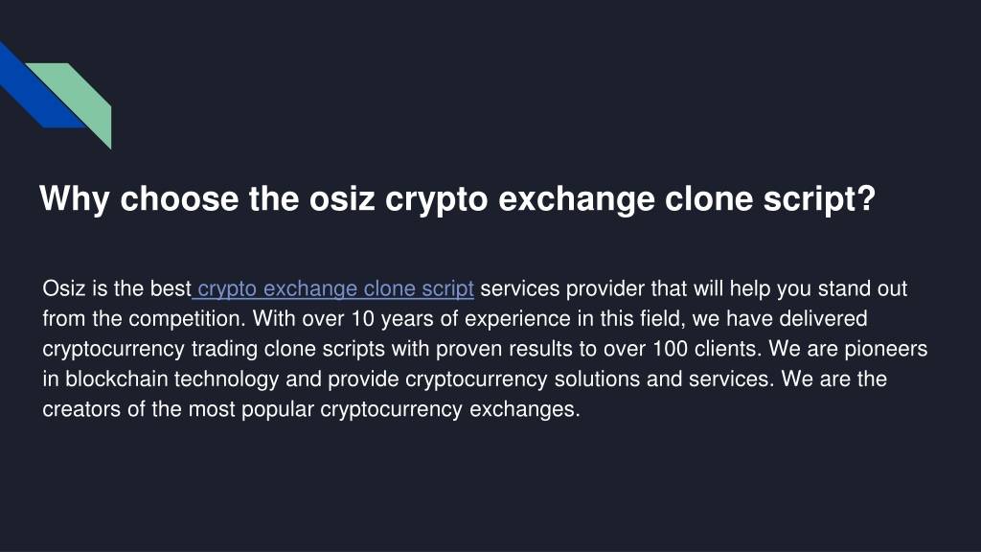The height and width of the screenshot is (552, 981).
Task: Select the slide title heading text
Action: click(457, 199)
